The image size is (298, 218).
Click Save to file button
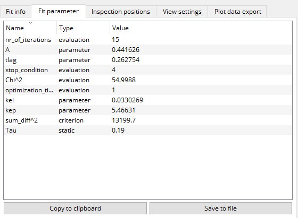221,208
